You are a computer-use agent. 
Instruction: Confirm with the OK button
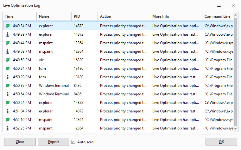(x=221, y=142)
